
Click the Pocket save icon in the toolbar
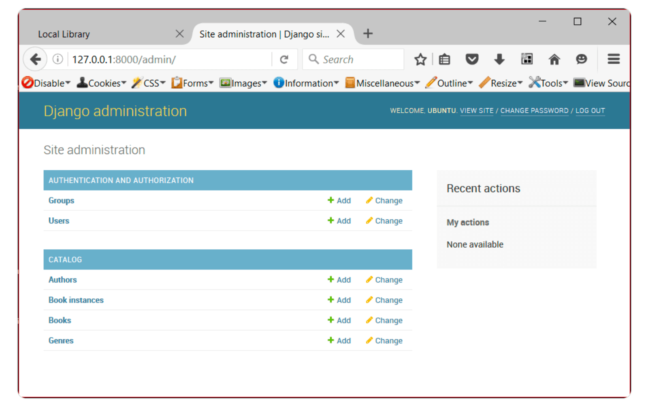(472, 59)
